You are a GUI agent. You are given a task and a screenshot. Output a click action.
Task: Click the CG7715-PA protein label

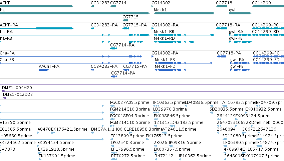coord(135,66)
